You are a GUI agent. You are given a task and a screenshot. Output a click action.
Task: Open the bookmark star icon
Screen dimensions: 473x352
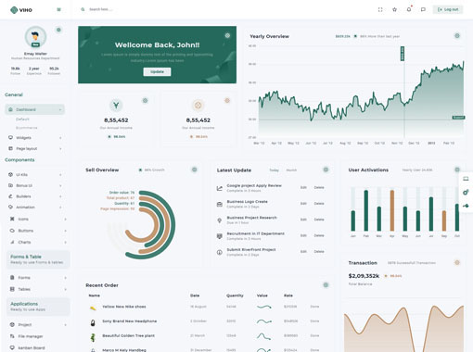click(x=394, y=9)
